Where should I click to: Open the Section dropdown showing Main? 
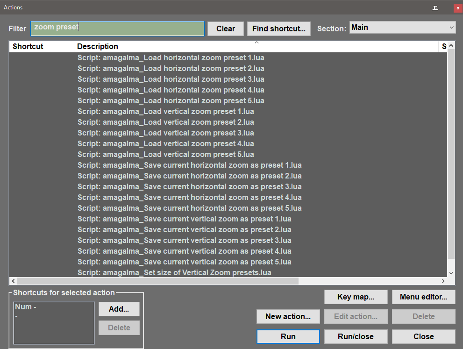(x=402, y=28)
